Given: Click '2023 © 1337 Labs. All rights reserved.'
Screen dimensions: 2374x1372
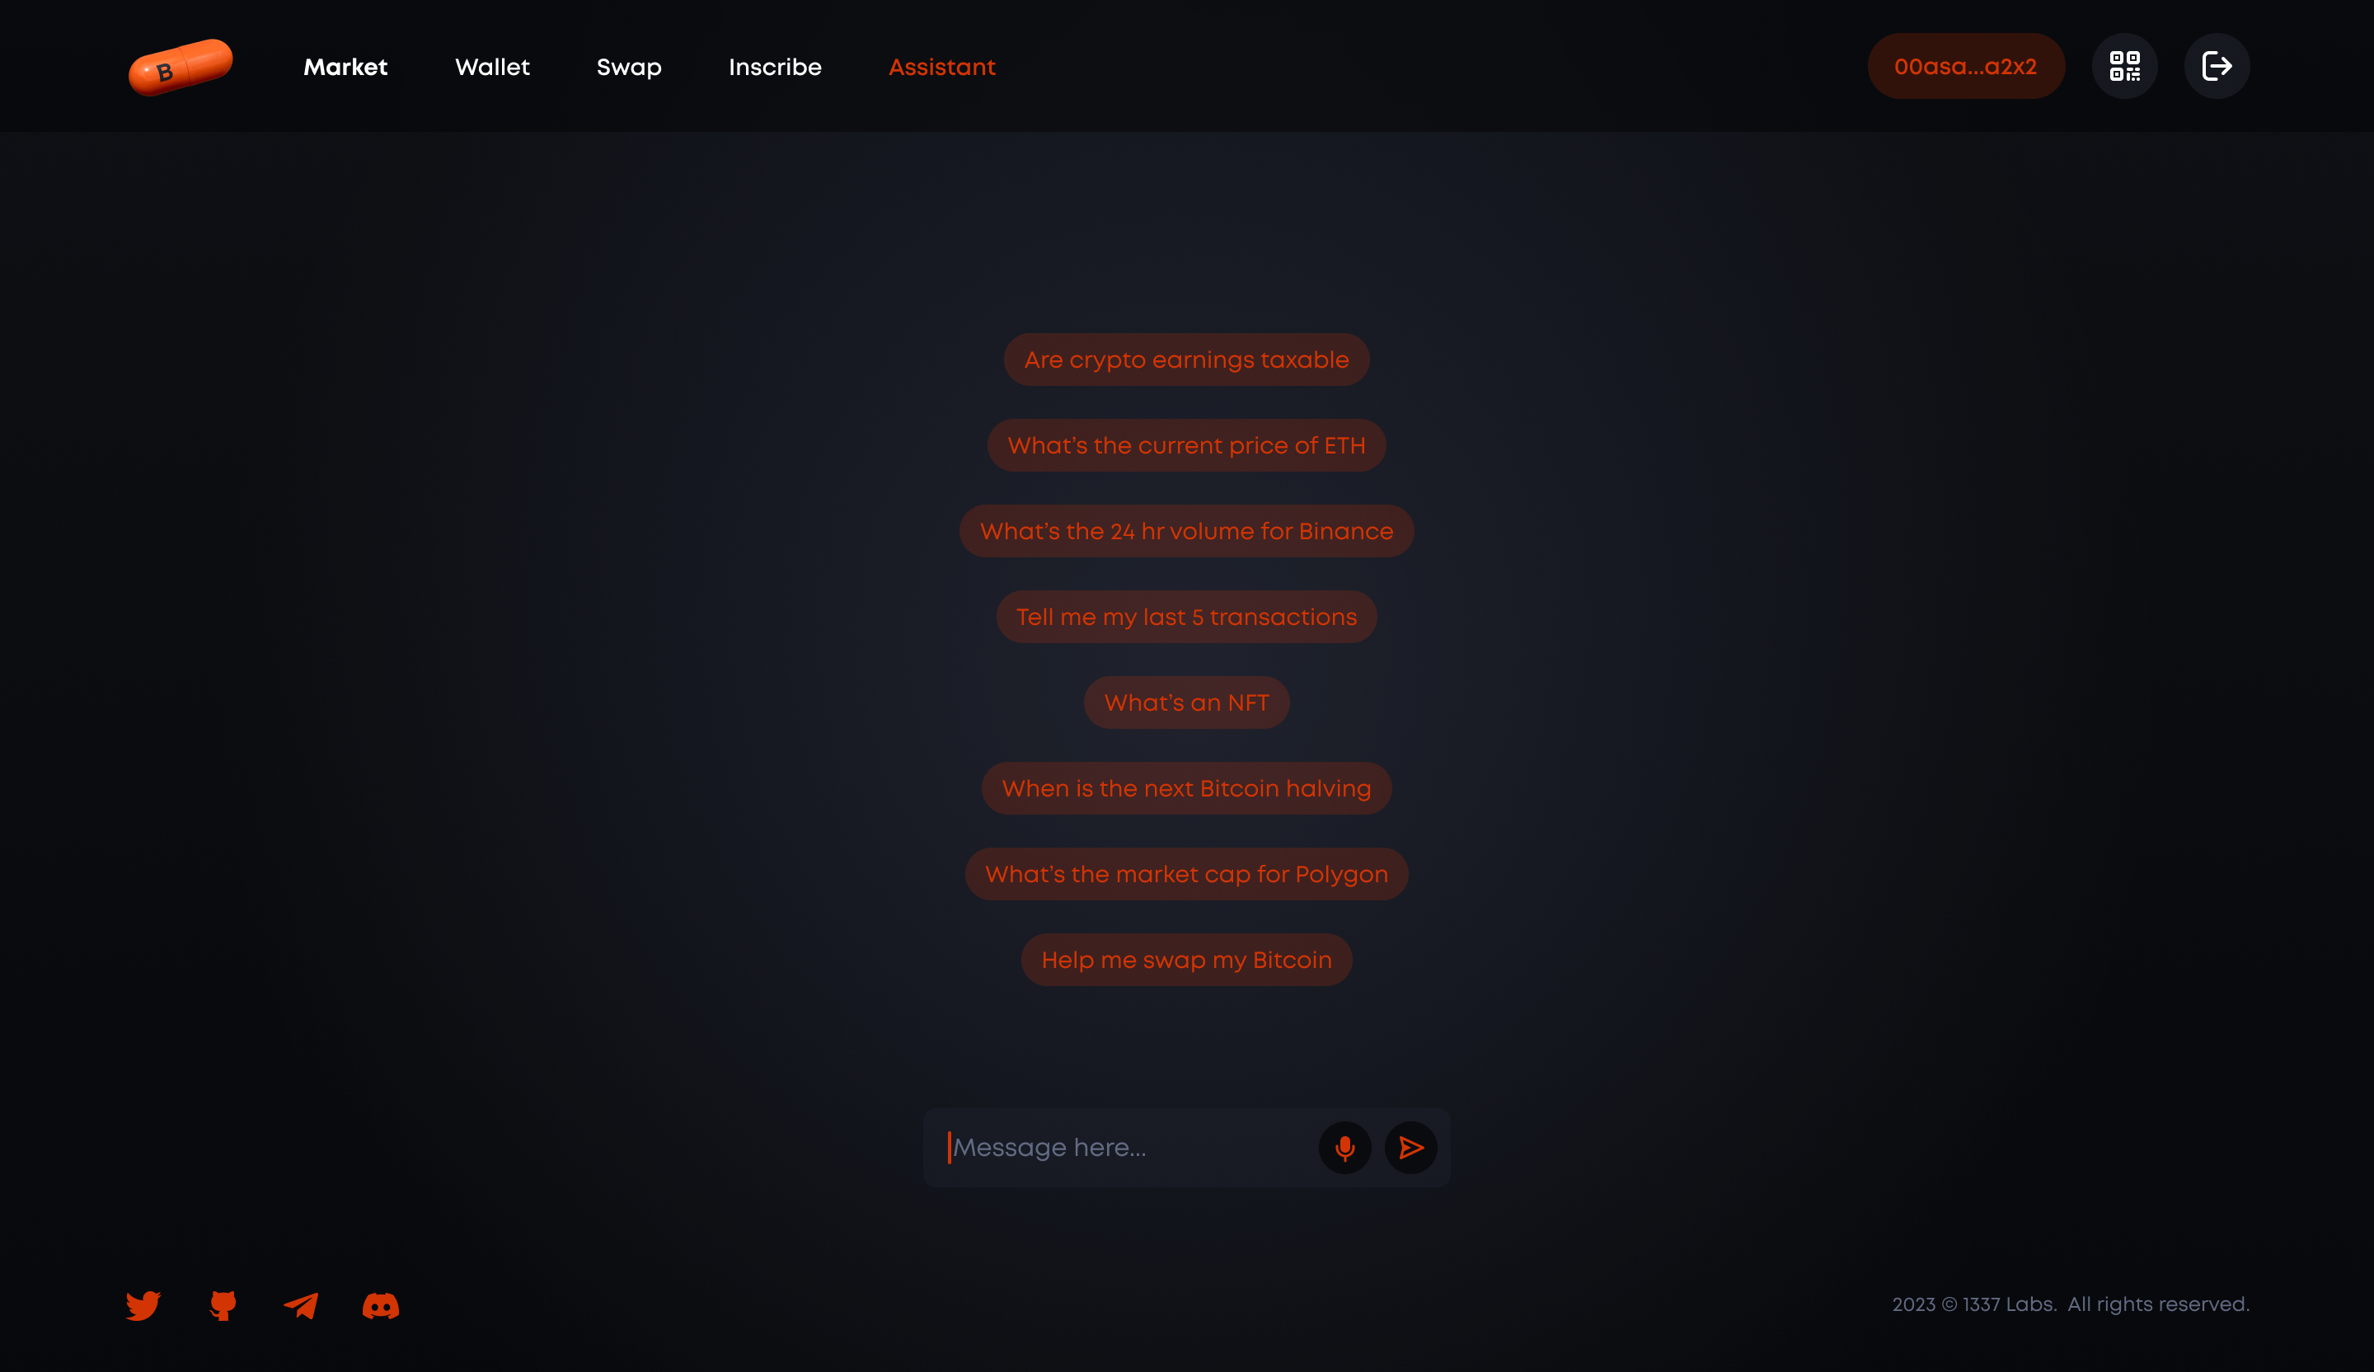Looking at the screenshot, I should (x=2071, y=1304).
